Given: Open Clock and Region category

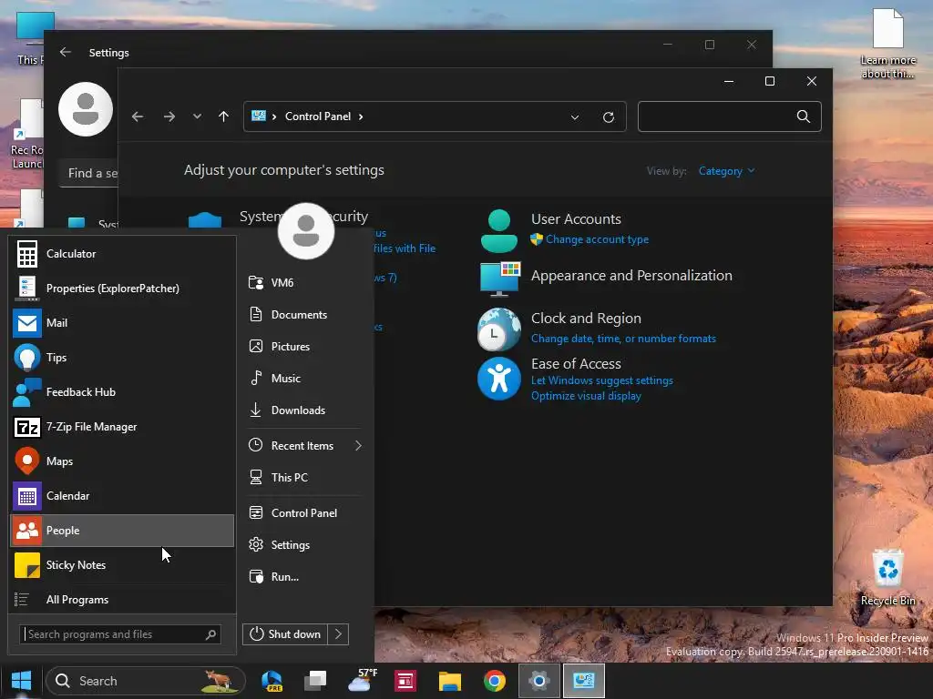Looking at the screenshot, I should 586,318.
